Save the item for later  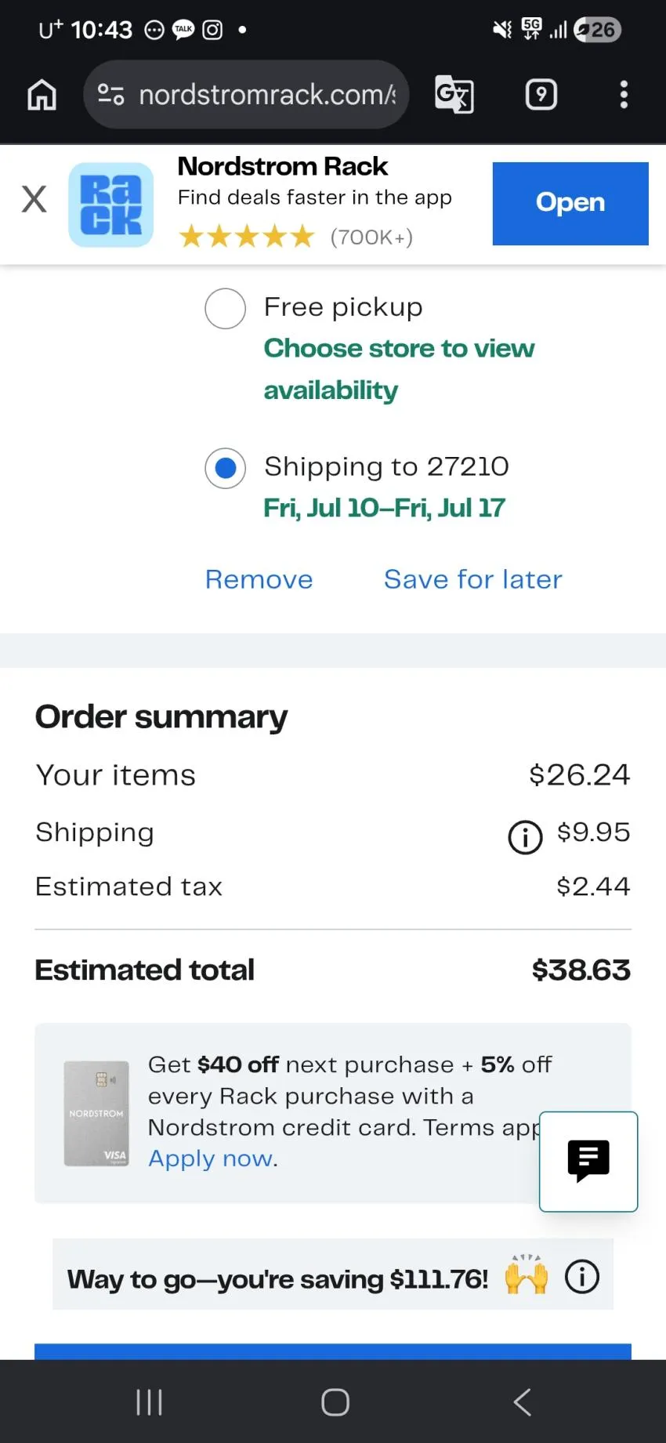(473, 579)
